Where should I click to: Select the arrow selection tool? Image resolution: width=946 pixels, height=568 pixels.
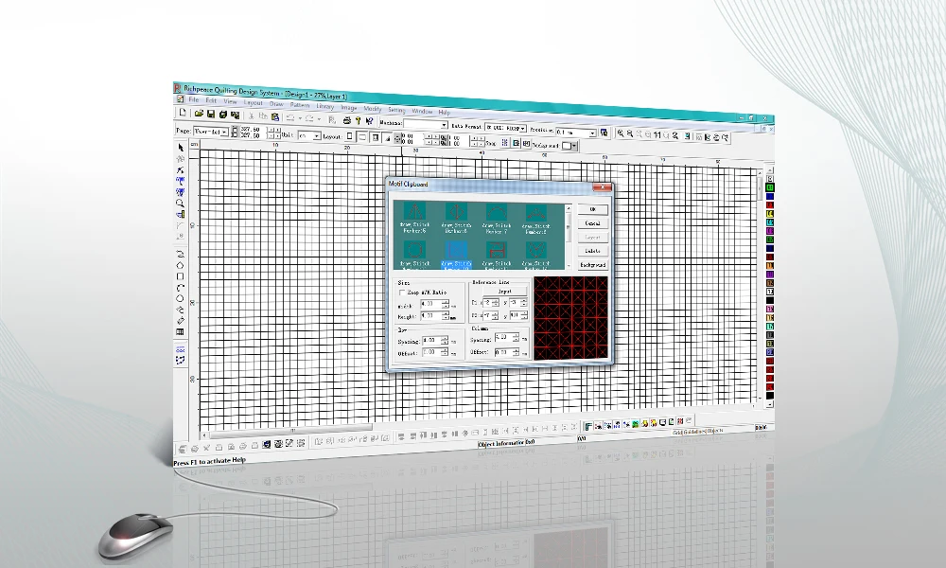point(179,148)
